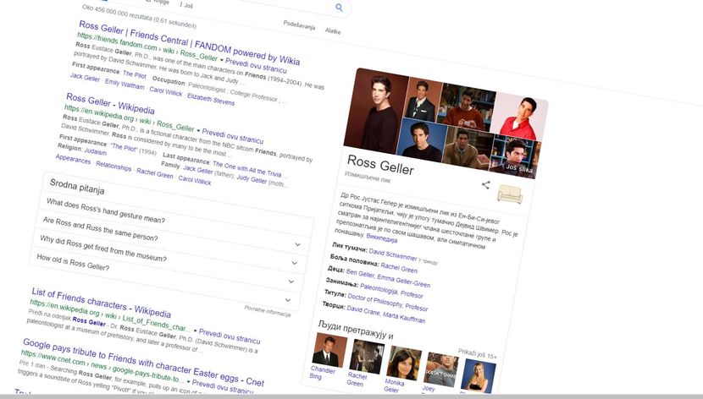Open List of Friends characters - Wikipedia result

click(x=101, y=303)
